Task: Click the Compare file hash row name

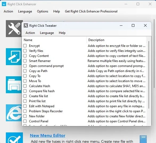Action: (x=42, y=91)
